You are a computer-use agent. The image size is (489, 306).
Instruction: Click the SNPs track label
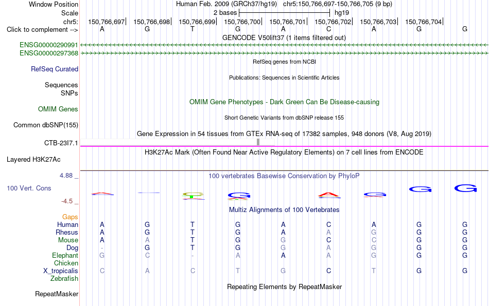point(69,93)
